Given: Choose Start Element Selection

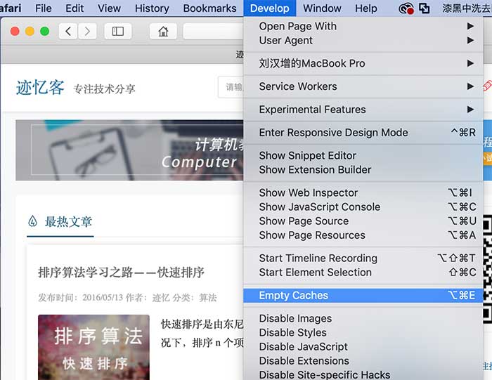Looking at the screenshot, I should [x=363, y=272].
